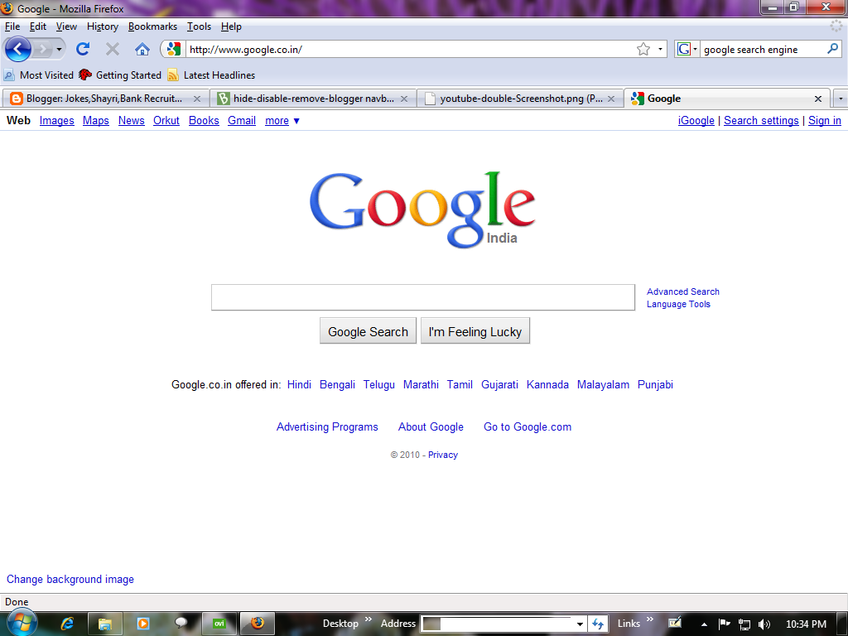Reload the page with the refresh icon
The height and width of the screenshot is (636, 848).
(x=83, y=49)
